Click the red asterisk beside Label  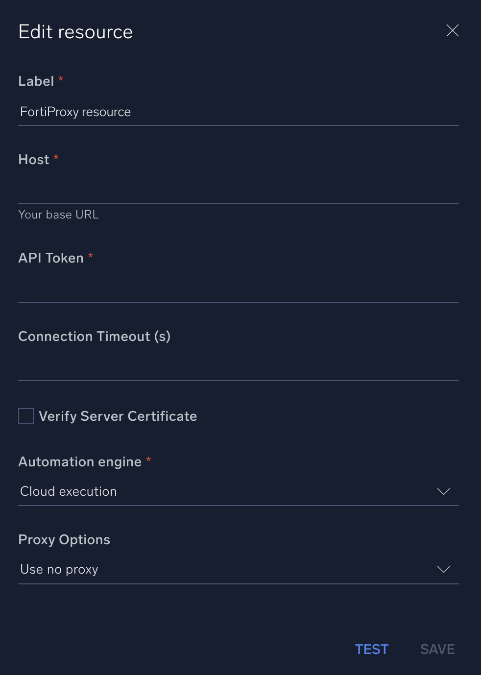pos(60,78)
